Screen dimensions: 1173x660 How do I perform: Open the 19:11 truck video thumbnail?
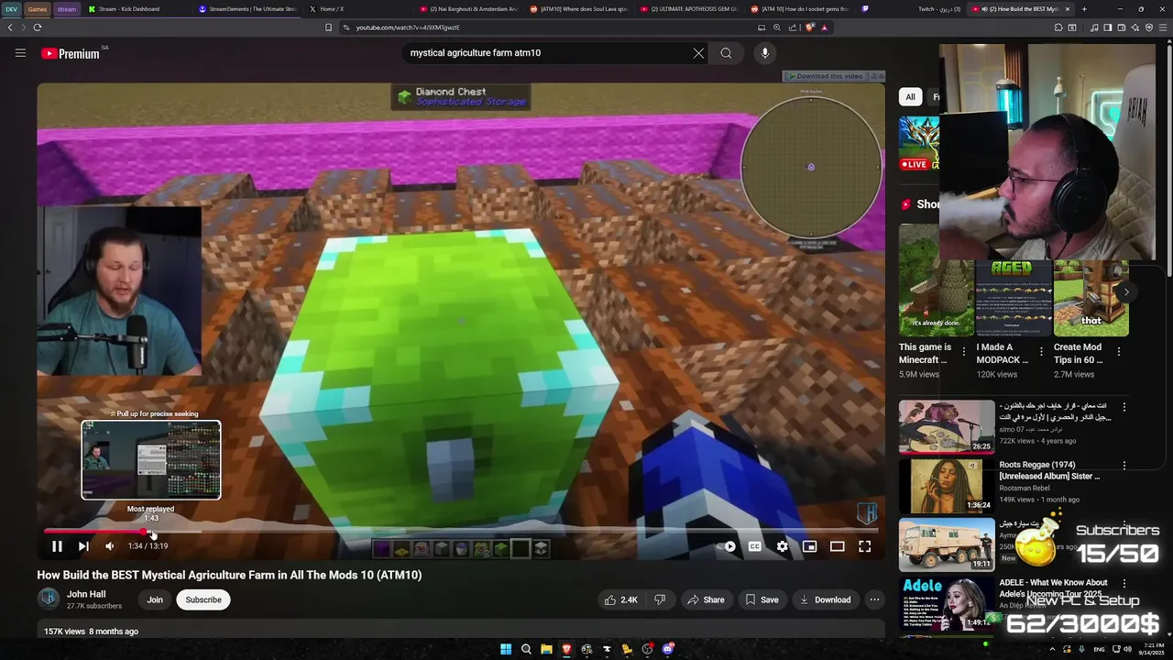coord(947,544)
